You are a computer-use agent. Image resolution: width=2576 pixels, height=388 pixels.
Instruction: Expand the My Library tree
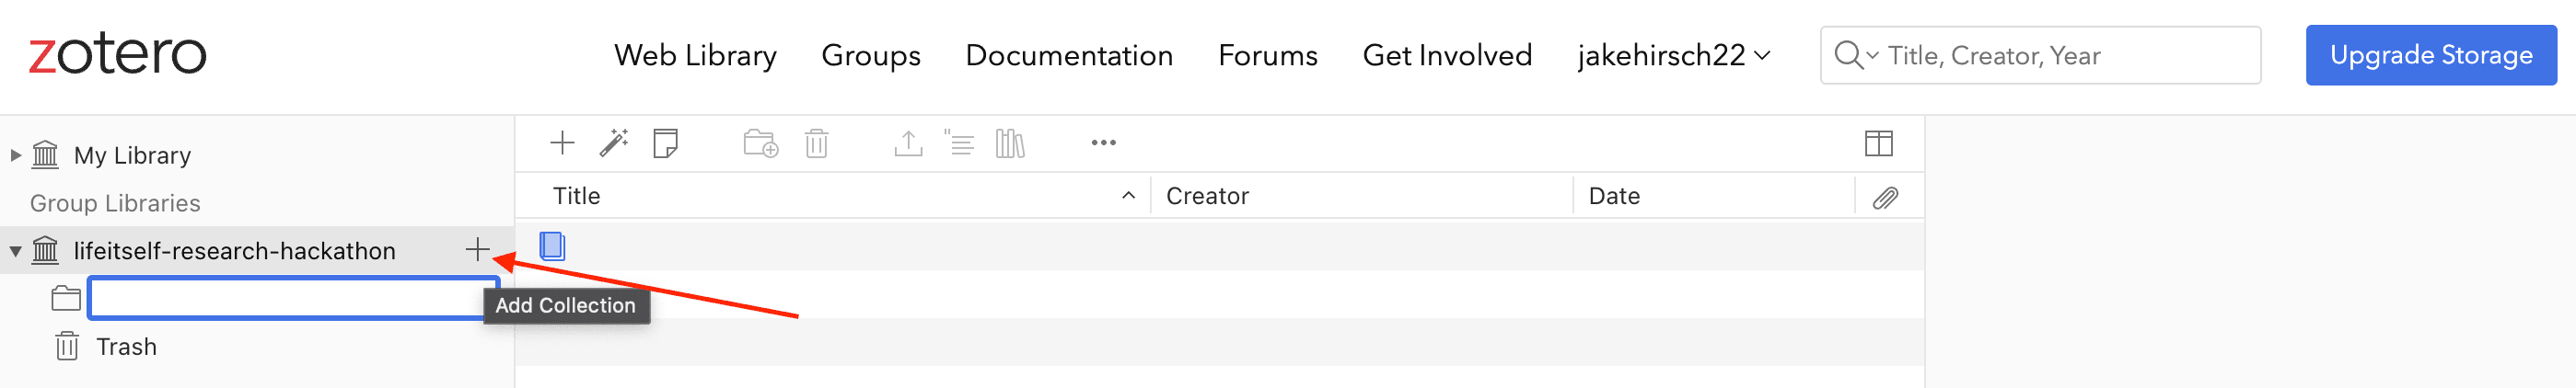coord(16,154)
